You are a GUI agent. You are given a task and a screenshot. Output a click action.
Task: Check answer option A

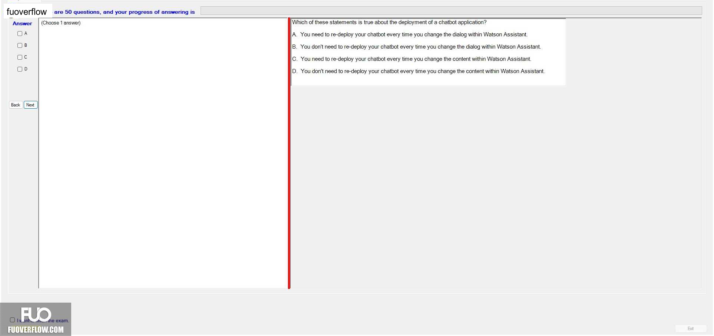(20, 34)
